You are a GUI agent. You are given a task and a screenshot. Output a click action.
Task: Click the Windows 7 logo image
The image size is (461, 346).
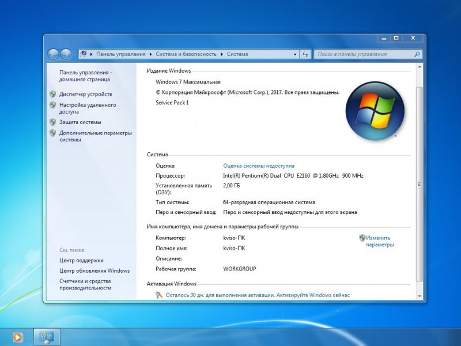point(375,111)
